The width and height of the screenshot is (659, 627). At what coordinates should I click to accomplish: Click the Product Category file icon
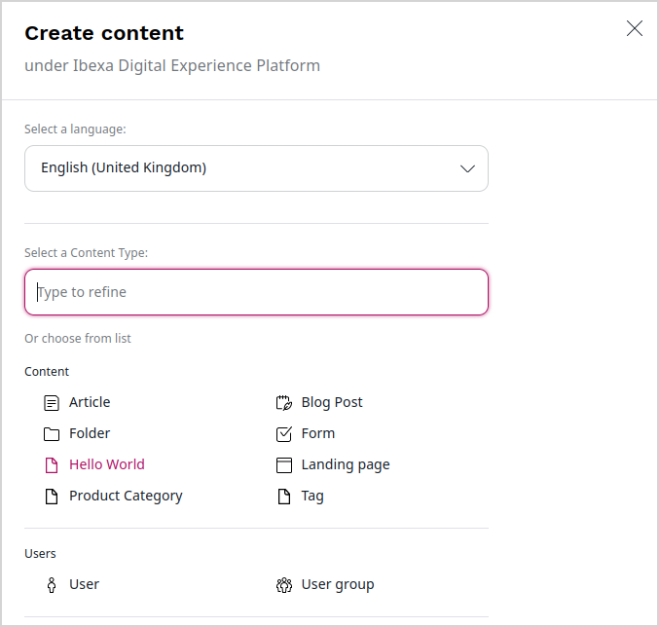[52, 497]
